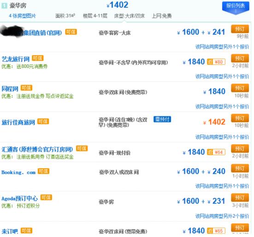Image resolution: width=254 pixels, height=237 pixels.
Task: Select the ¥1600 + ¥240 price
Action: [201, 171]
